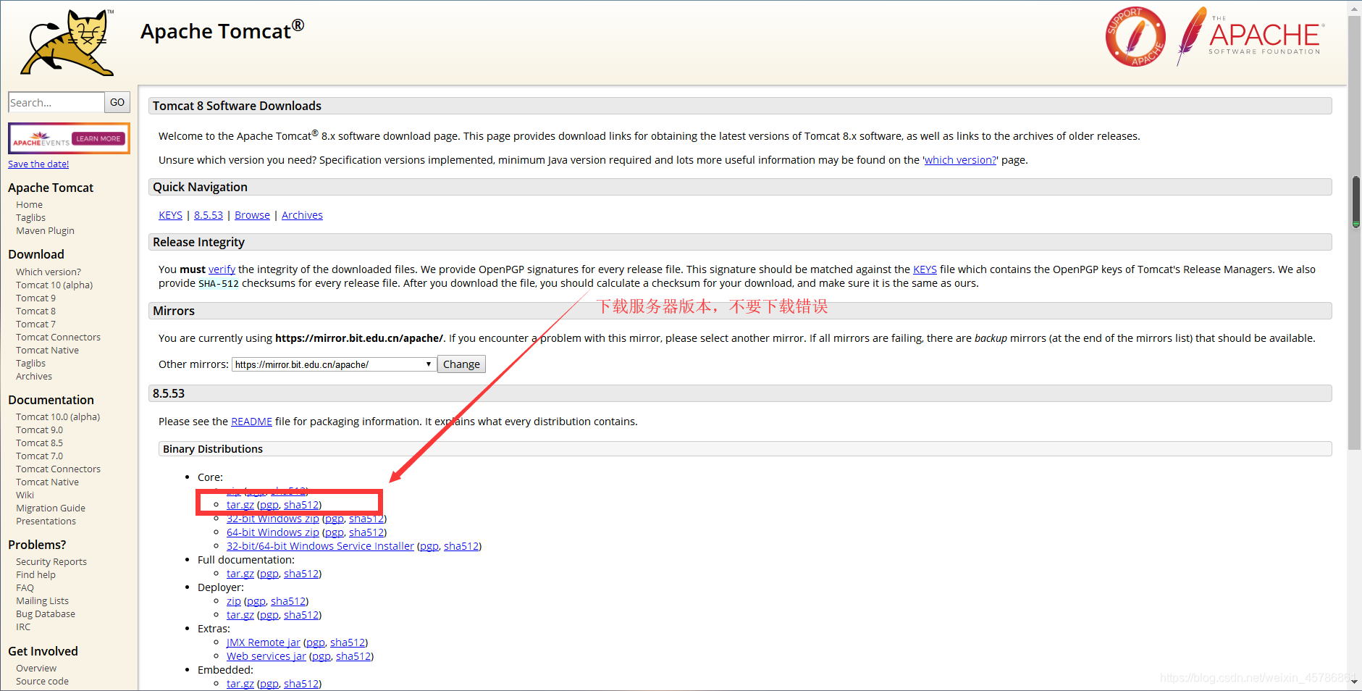1362x691 pixels.
Task: Open Archives in Quick Navigation
Action: pyautogui.click(x=302, y=215)
